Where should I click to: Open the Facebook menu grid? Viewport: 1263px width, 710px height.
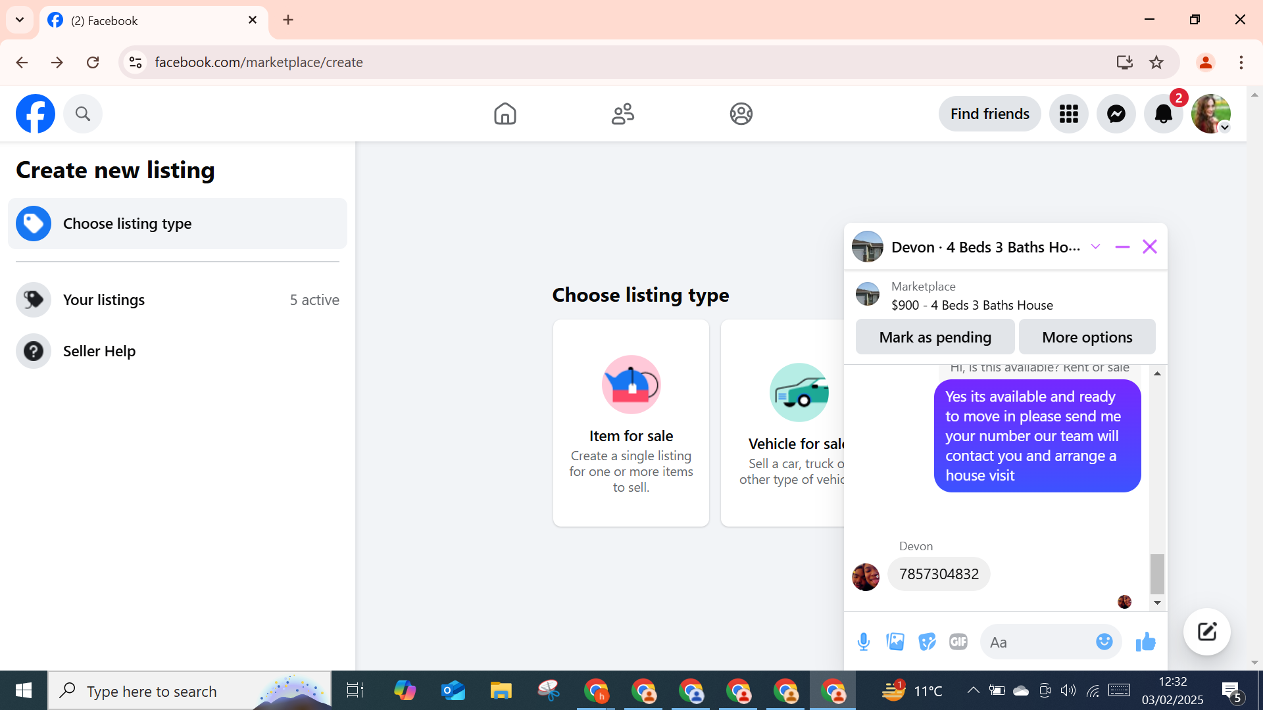point(1069,114)
